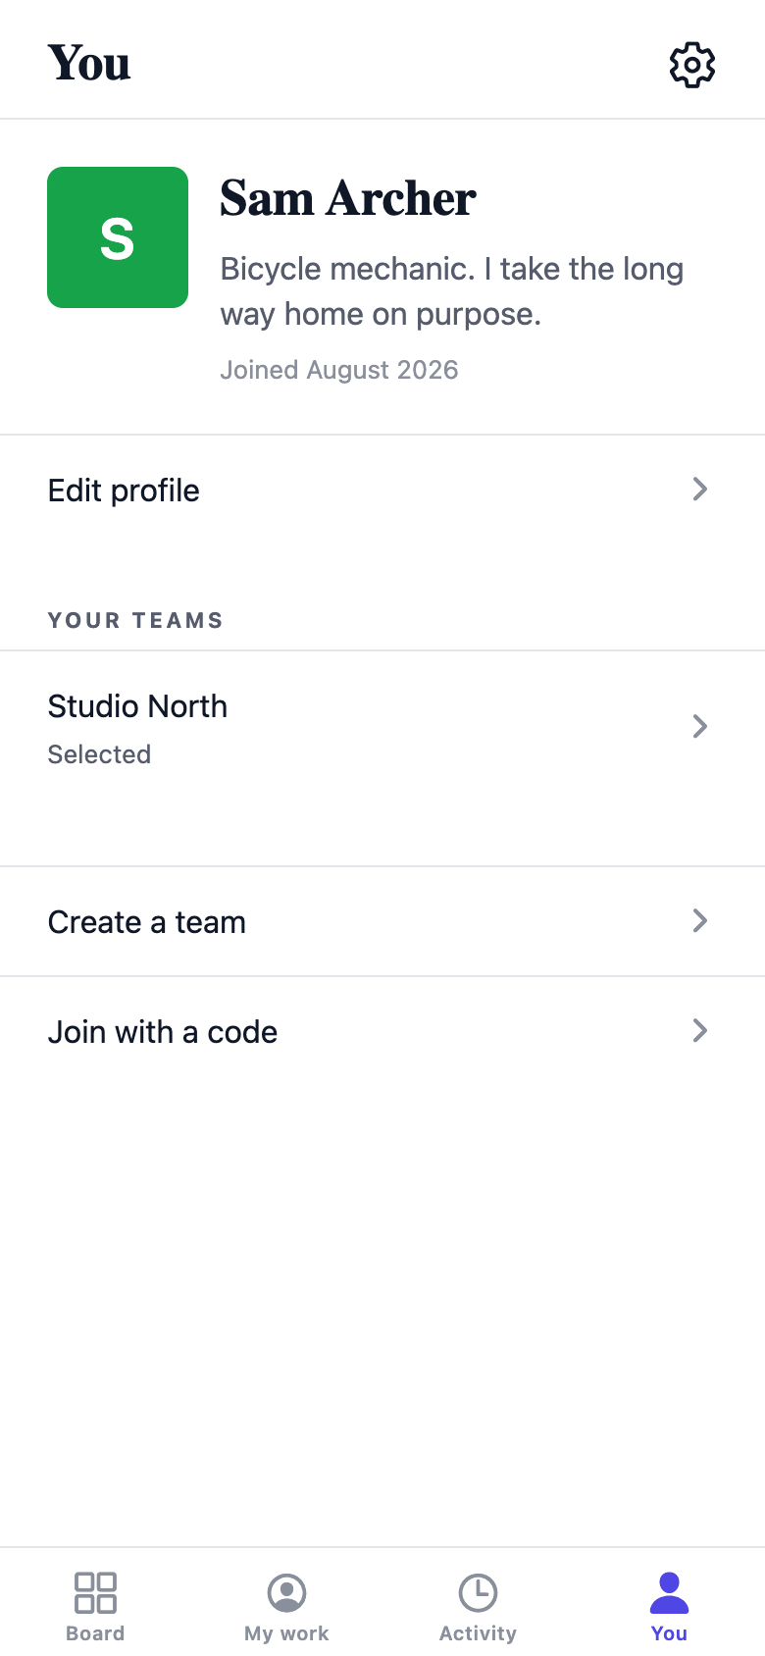Expand Edit profile chevron
The width and height of the screenshot is (765, 1656).
tap(700, 489)
